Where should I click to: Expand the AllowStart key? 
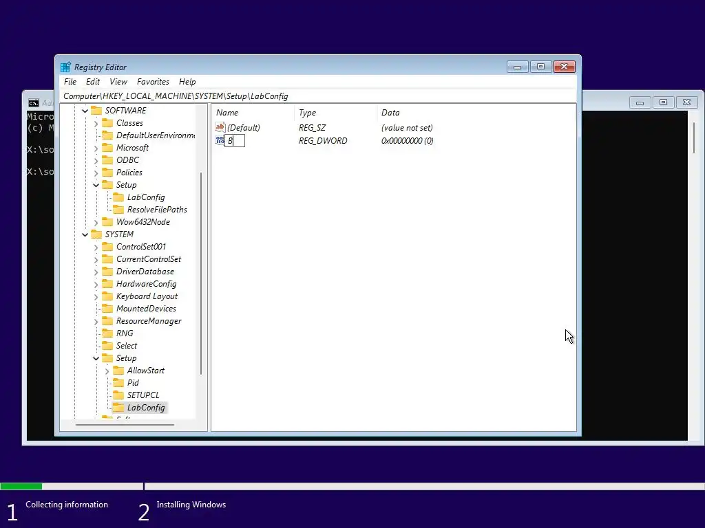[107, 371]
